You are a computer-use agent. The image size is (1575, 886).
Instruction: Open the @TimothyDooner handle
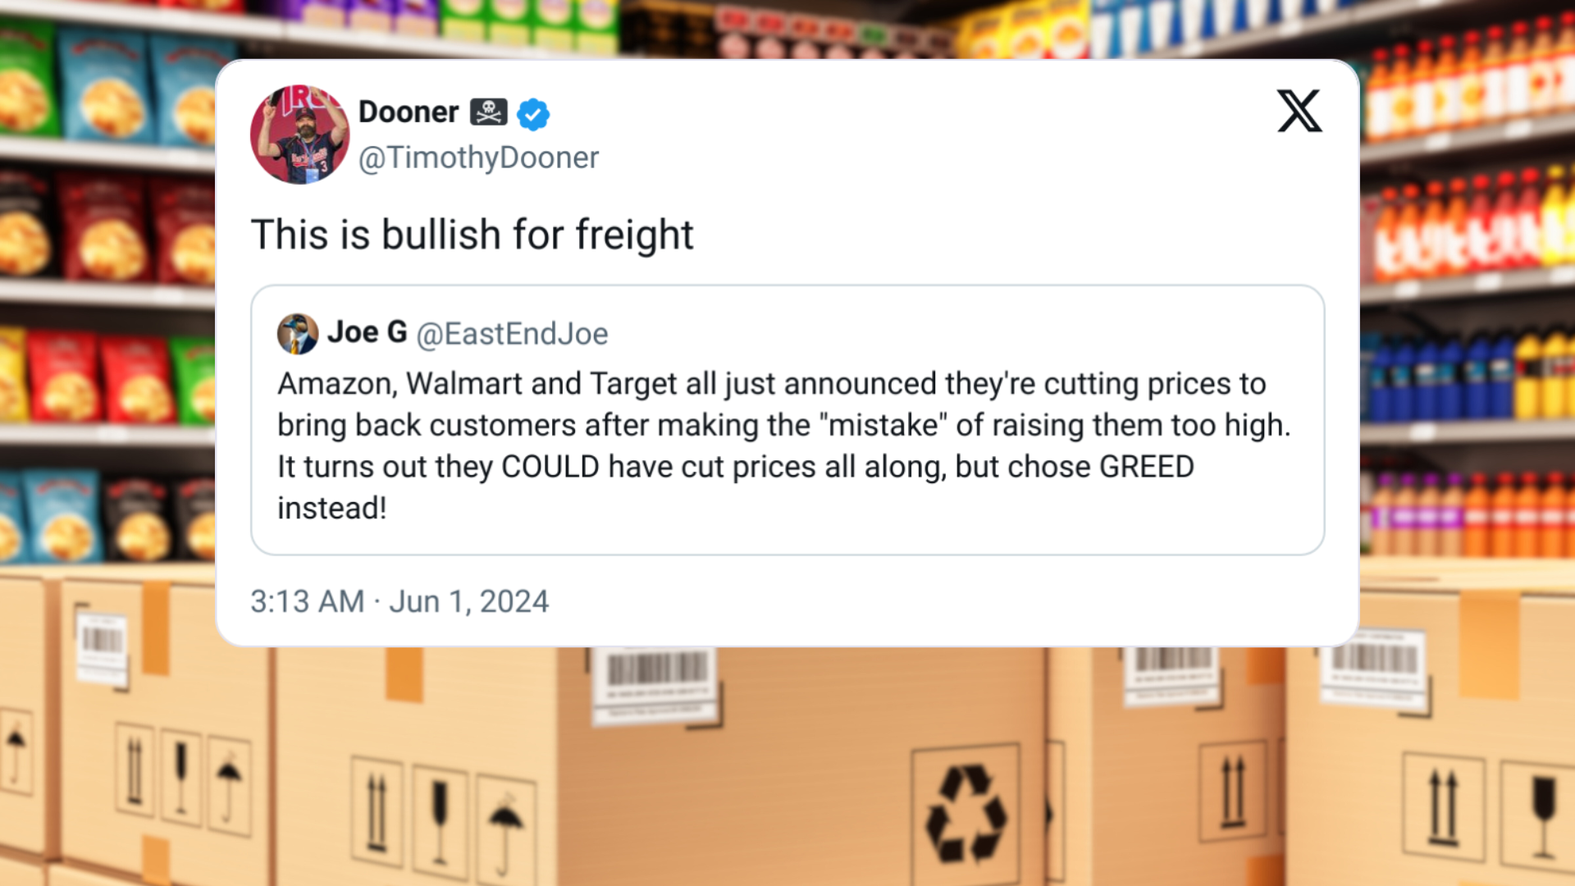tap(479, 158)
